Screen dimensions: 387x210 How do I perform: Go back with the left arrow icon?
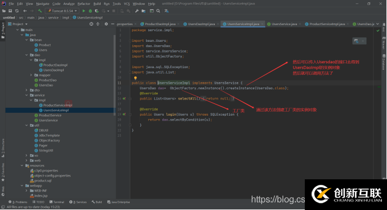click(x=25, y=11)
